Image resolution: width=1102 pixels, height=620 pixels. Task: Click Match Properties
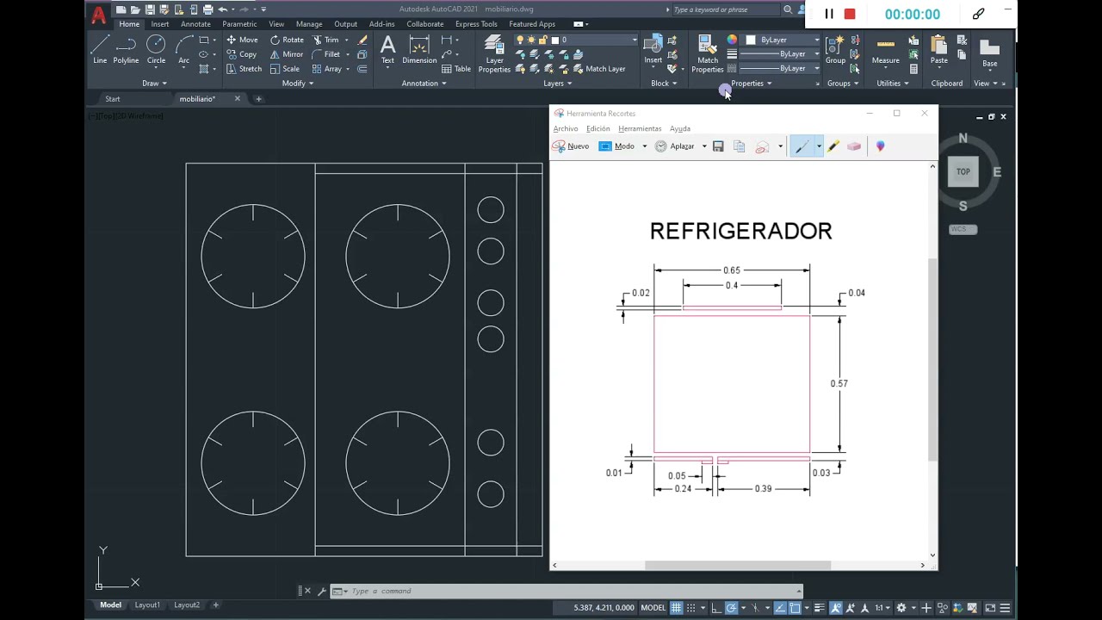click(x=708, y=53)
